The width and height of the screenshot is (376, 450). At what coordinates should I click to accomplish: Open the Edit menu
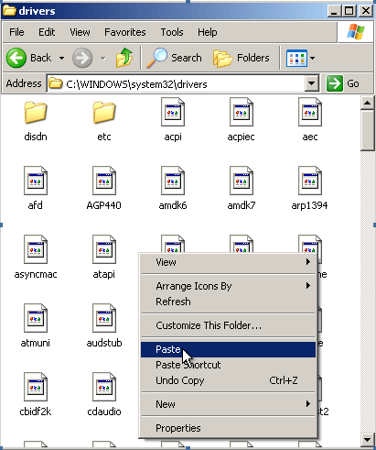coord(47,32)
